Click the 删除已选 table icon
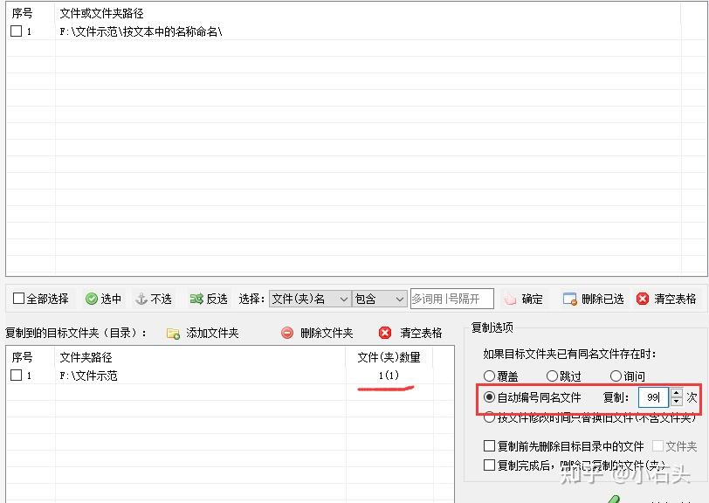The image size is (709, 503). [x=569, y=299]
